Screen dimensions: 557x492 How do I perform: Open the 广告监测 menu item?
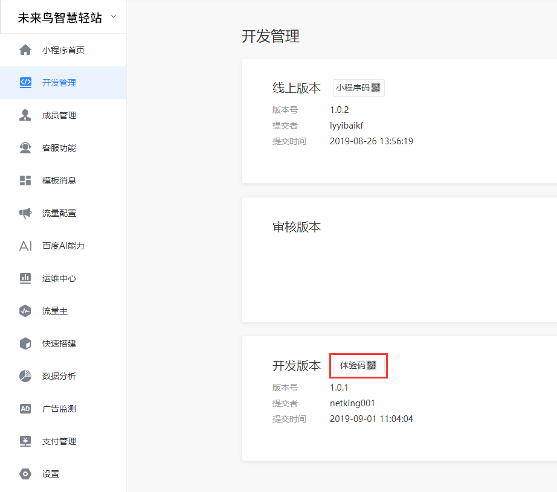[59, 409]
